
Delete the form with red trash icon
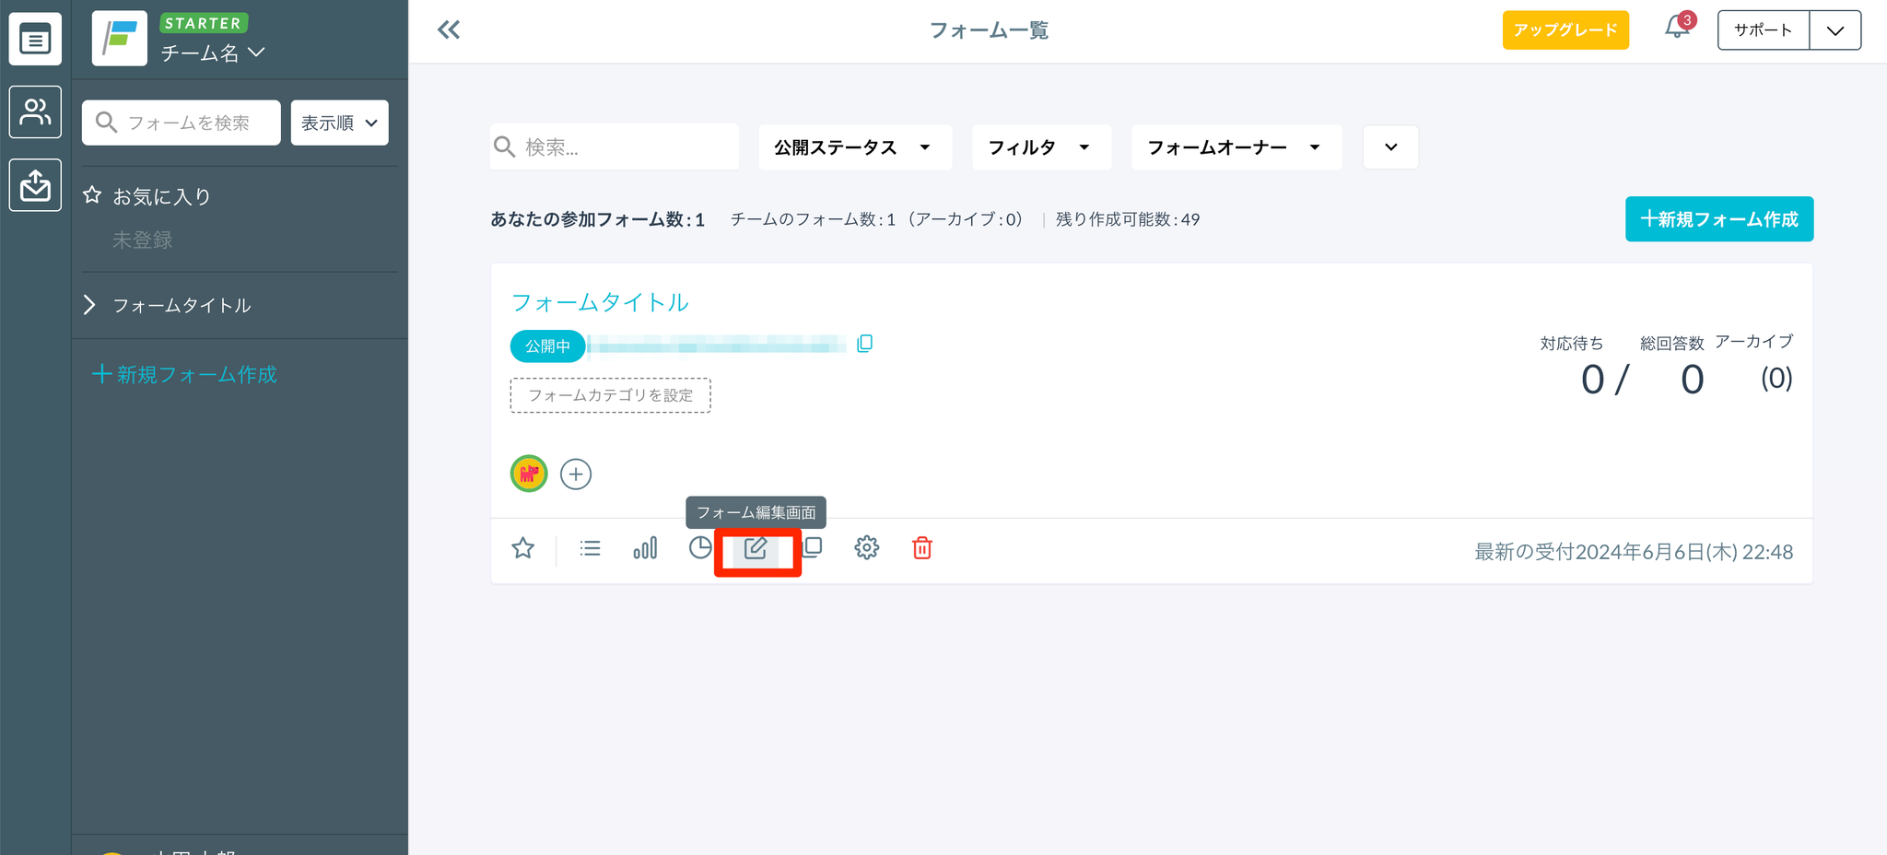(922, 548)
